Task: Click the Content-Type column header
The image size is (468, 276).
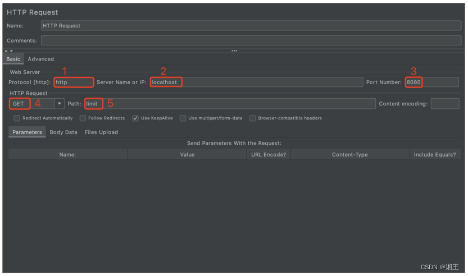Action: [350, 155]
